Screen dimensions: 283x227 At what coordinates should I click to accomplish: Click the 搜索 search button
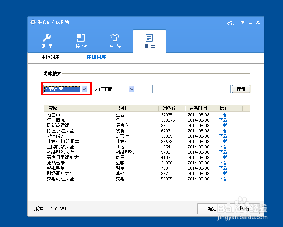(x=241, y=89)
